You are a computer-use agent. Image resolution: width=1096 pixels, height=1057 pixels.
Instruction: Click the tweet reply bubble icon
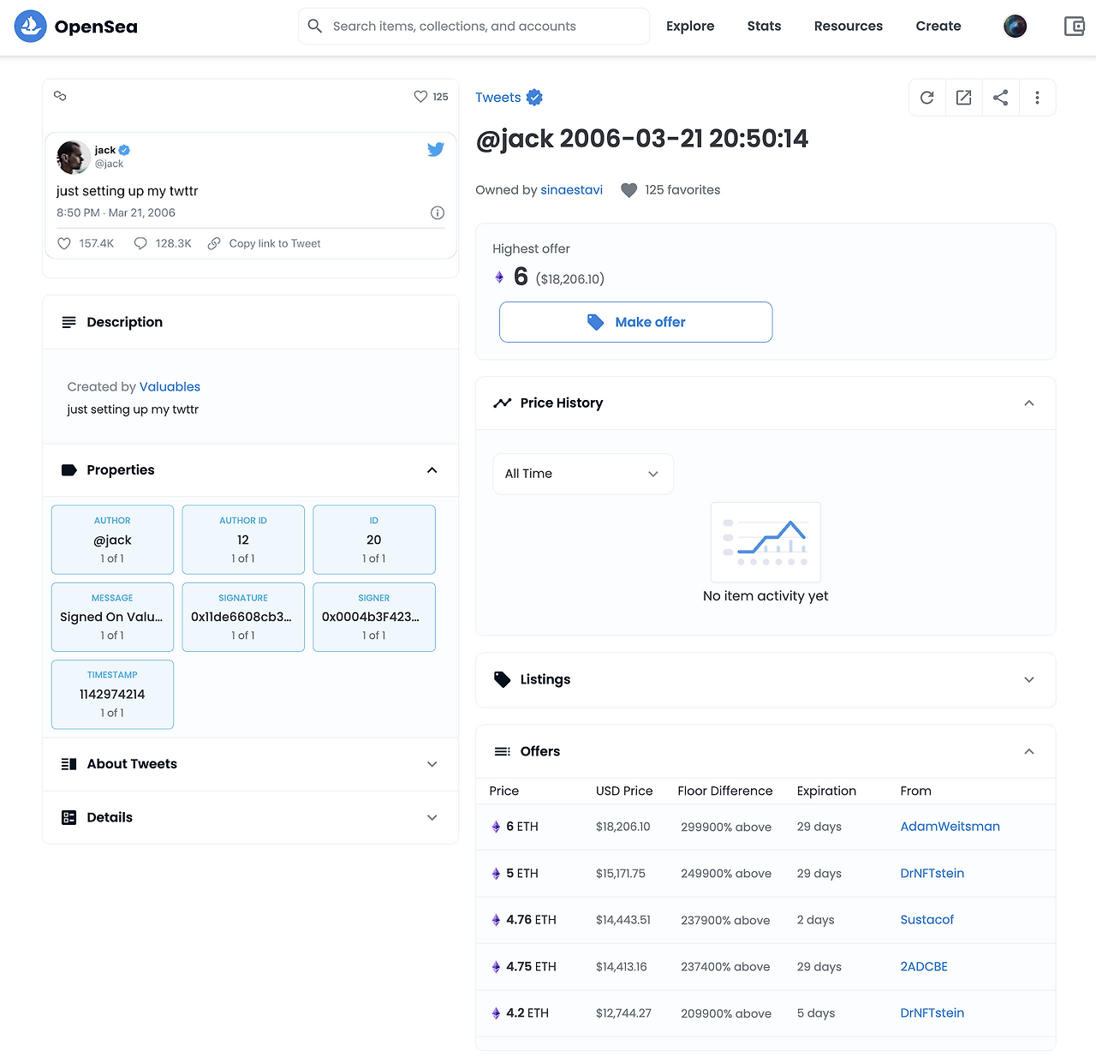140,243
